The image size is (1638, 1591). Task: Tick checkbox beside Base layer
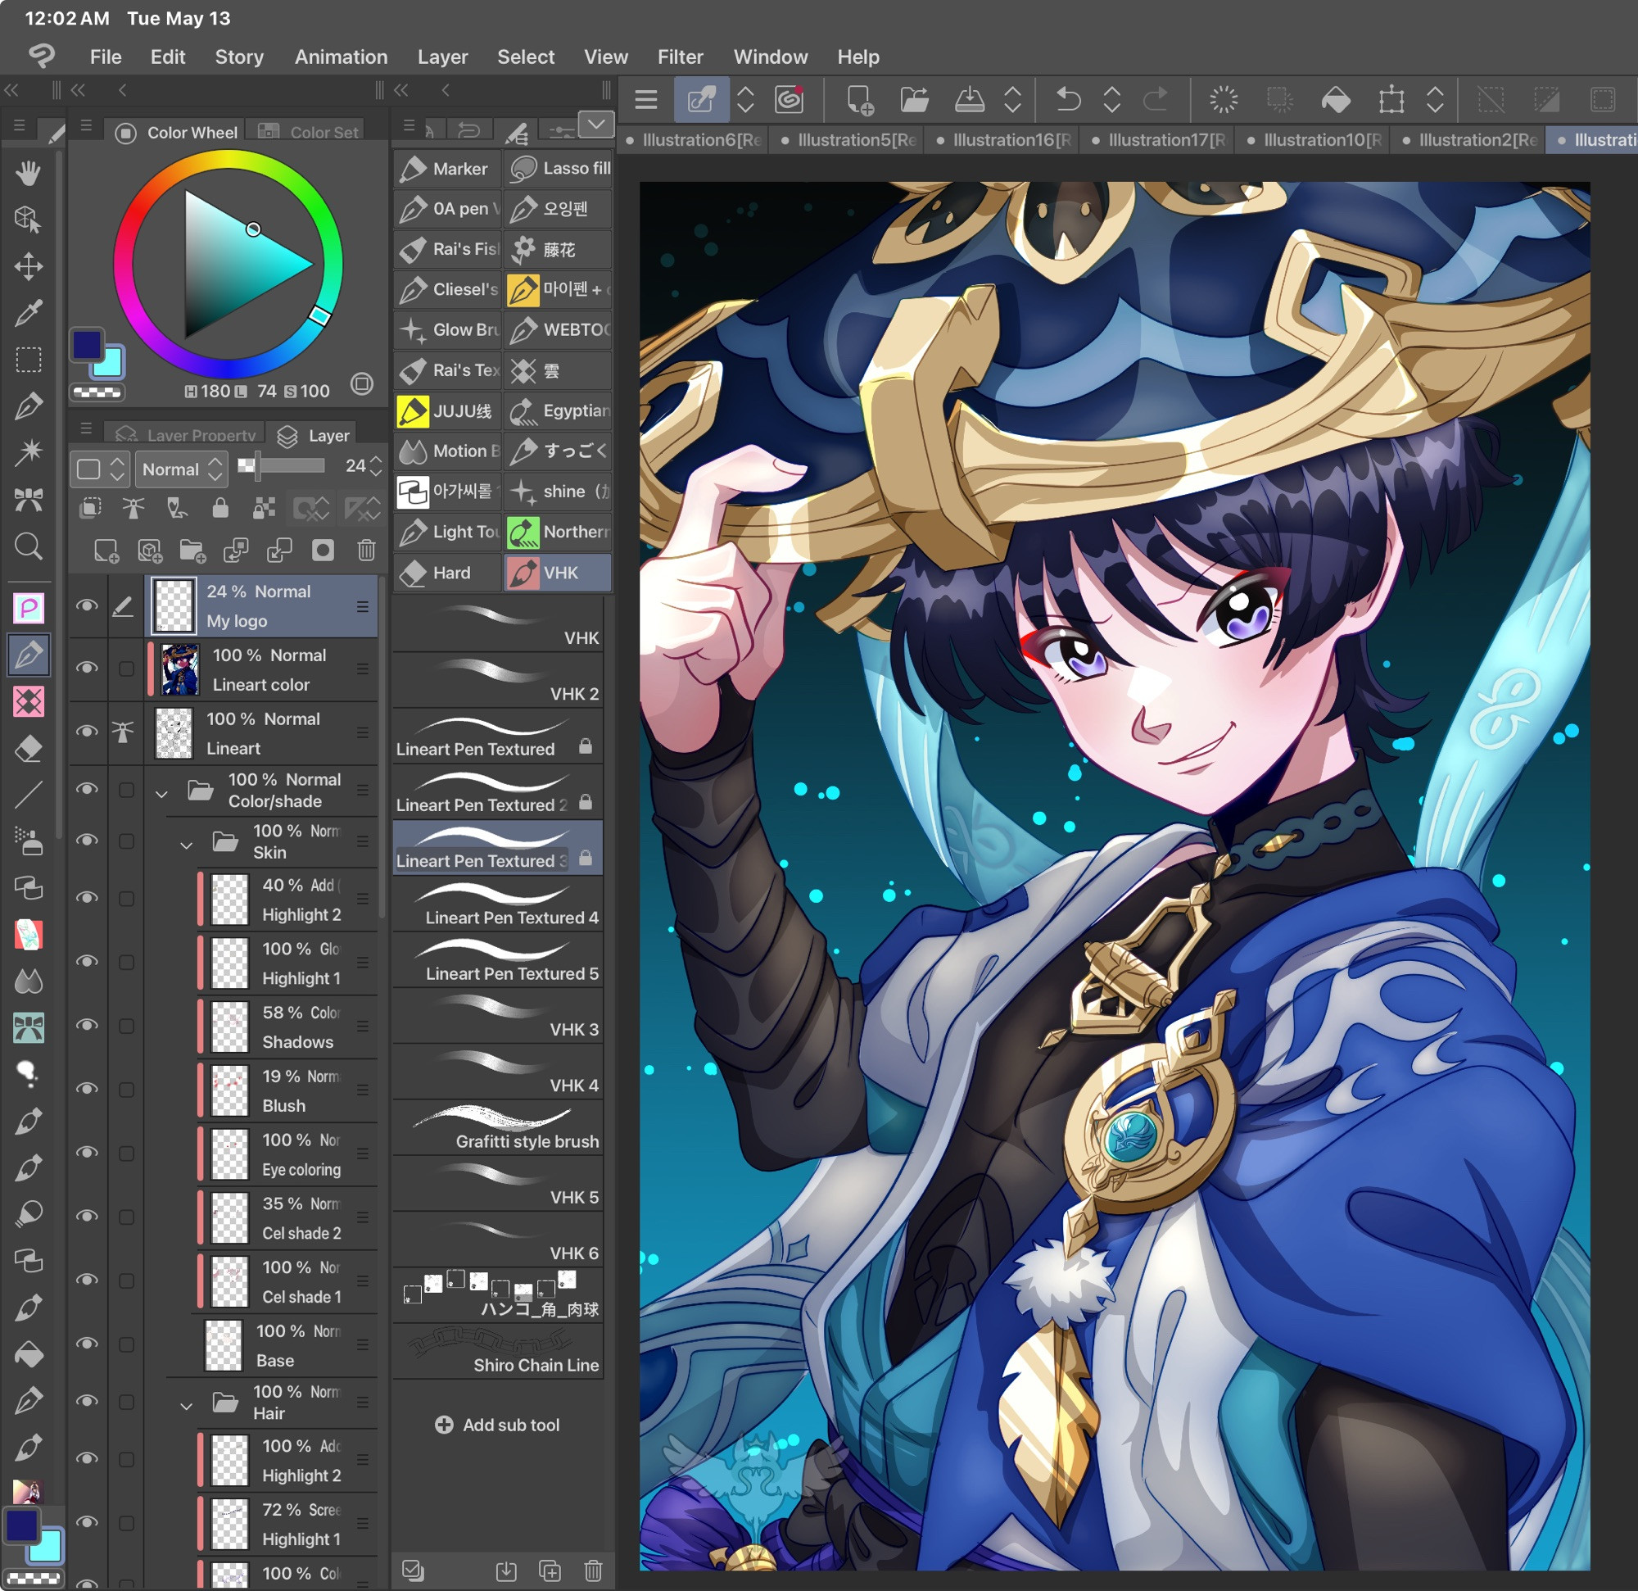pos(126,1344)
